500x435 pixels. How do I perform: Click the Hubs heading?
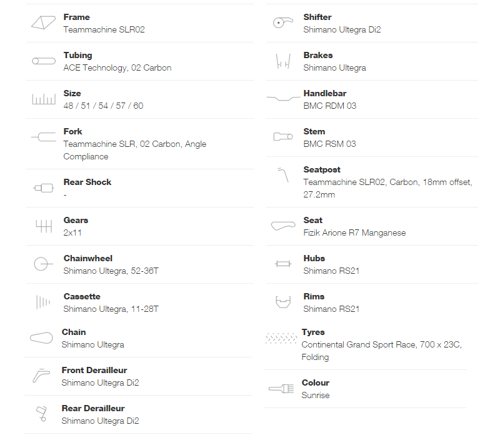314,258
